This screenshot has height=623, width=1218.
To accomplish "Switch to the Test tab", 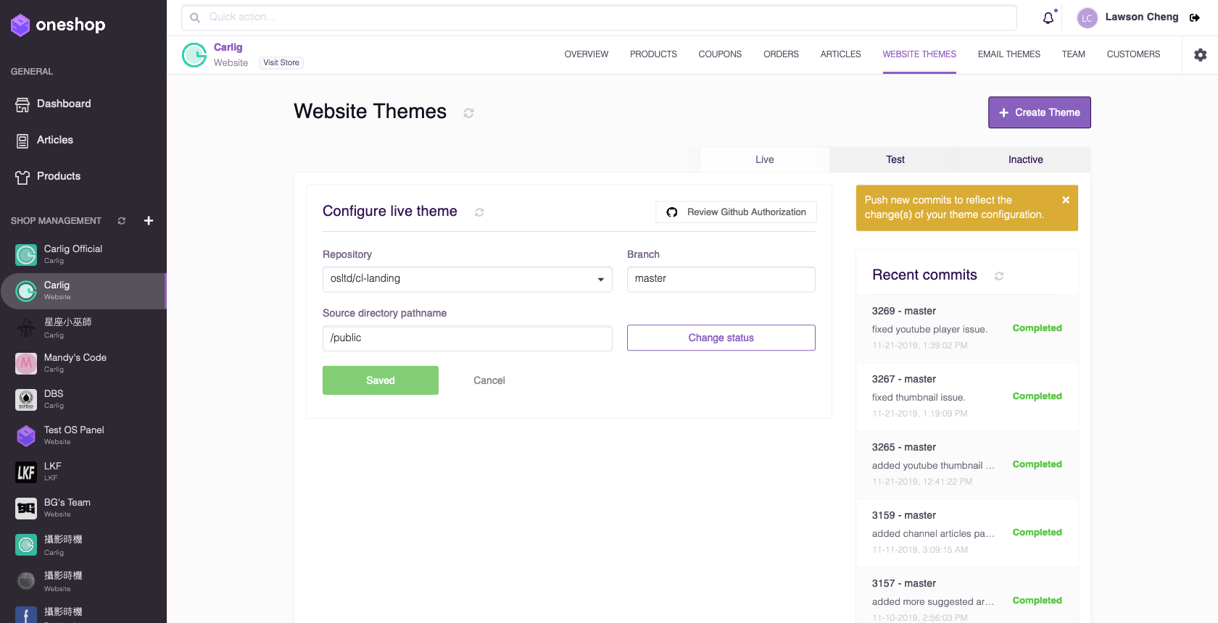I will click(x=895, y=160).
